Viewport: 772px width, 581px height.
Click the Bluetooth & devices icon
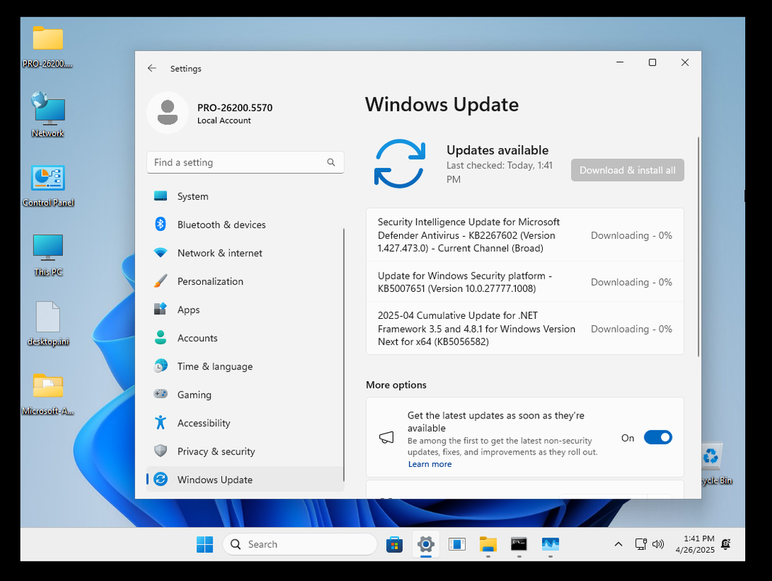point(160,224)
